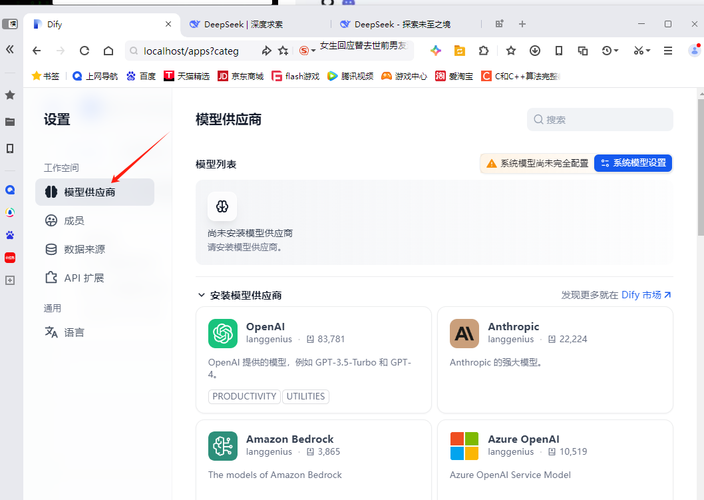This screenshot has height=500, width=704.
Task: Click the UTILITIES tag on OpenAI
Action: 306,396
